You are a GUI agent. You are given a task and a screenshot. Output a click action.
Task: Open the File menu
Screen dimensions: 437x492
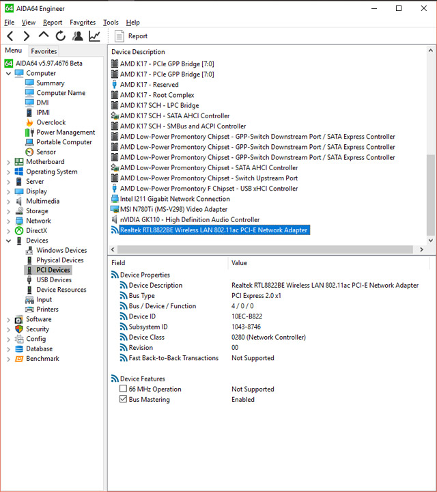[10, 23]
